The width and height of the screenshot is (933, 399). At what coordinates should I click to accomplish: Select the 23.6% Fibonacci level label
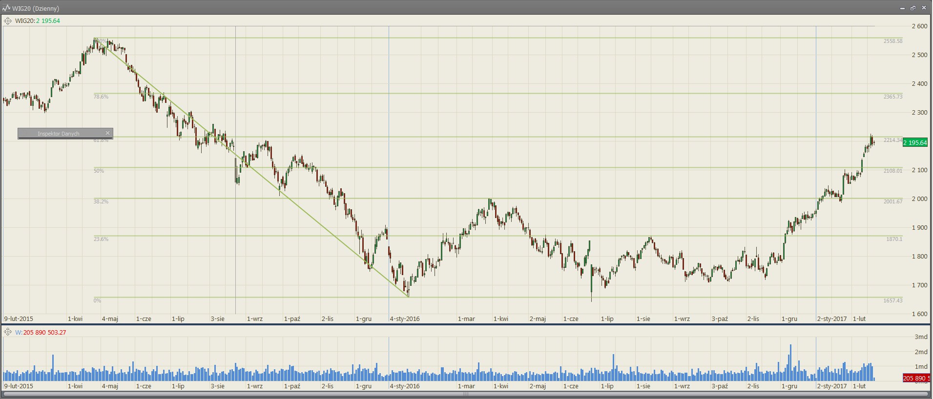click(x=101, y=239)
